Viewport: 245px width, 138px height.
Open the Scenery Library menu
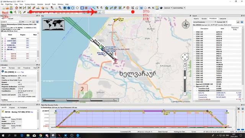[x=30, y=4]
